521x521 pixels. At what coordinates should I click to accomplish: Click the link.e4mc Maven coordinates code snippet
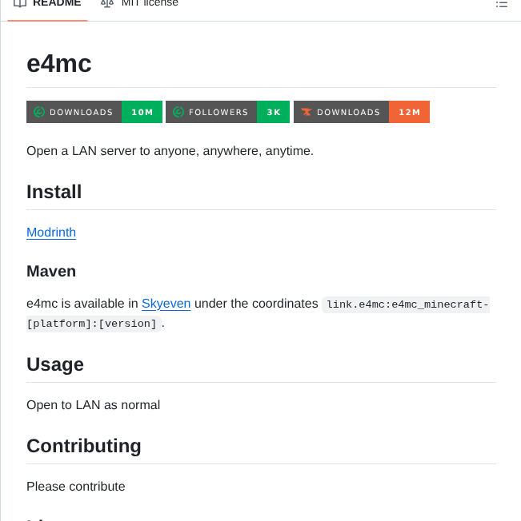tap(406, 304)
